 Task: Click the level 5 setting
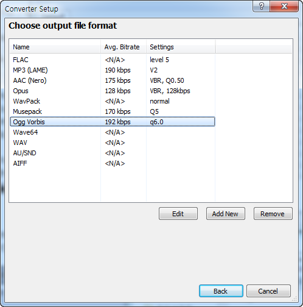159,60
